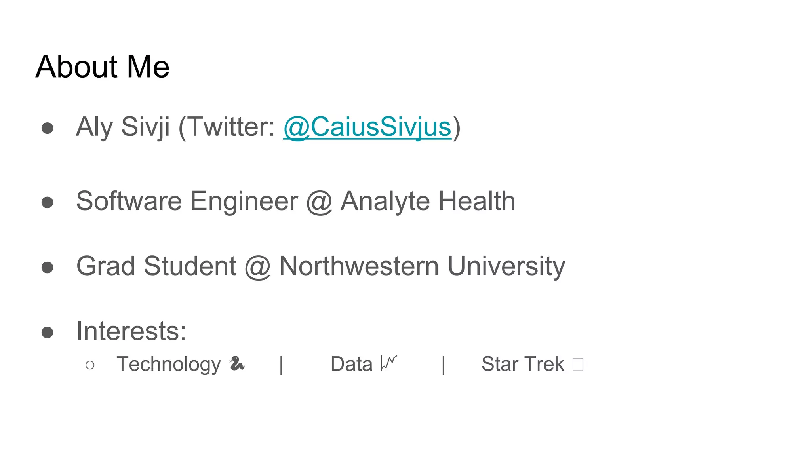Select the empty box glyph after Star Trek
This screenshot has height=456, width=811.
(578, 364)
